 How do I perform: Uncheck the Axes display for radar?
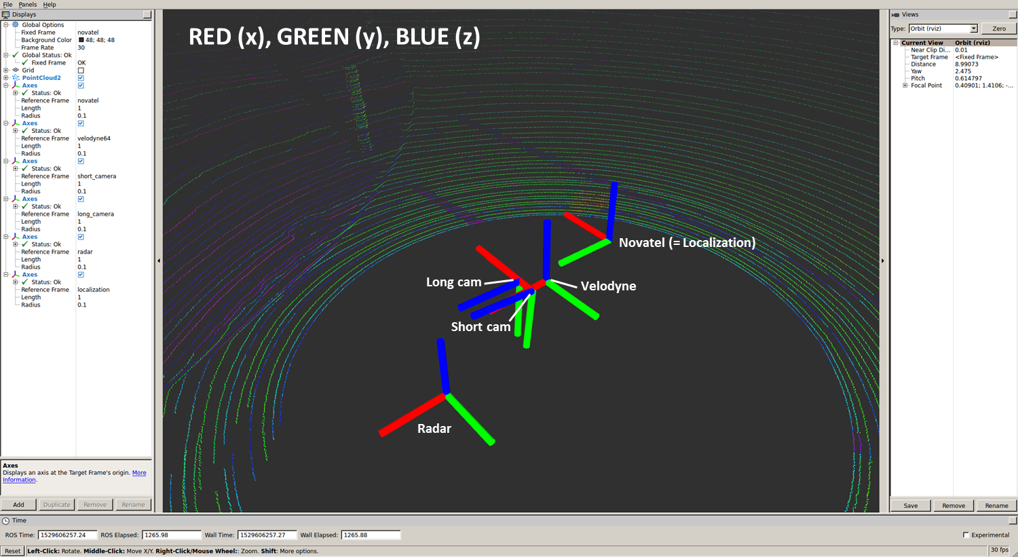click(x=81, y=237)
